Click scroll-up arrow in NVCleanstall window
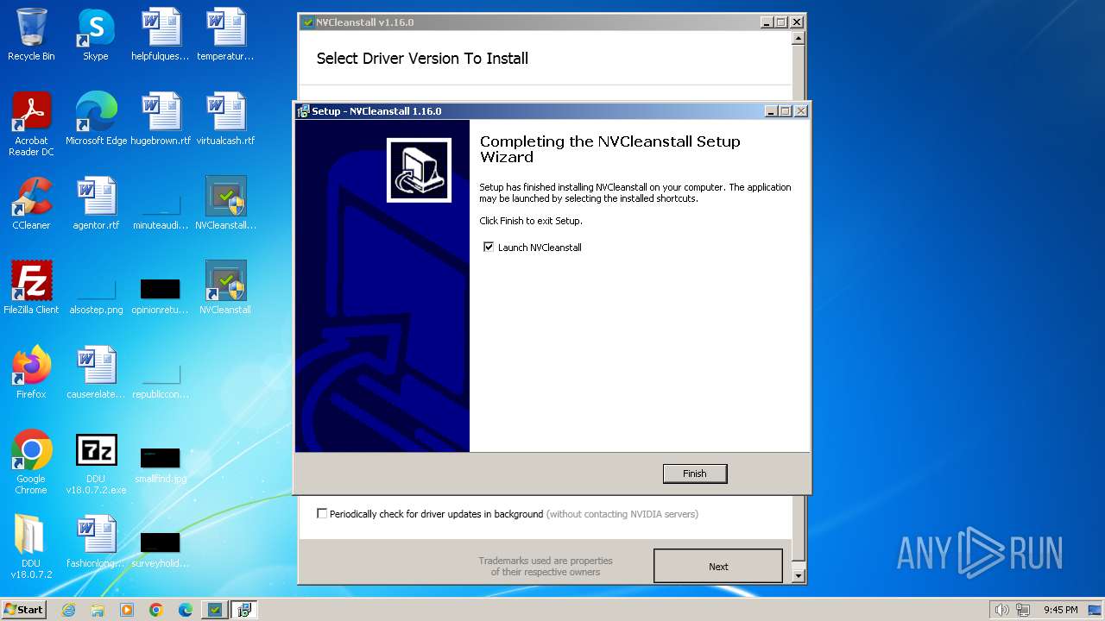Viewport: 1105px width, 621px height. click(x=798, y=38)
